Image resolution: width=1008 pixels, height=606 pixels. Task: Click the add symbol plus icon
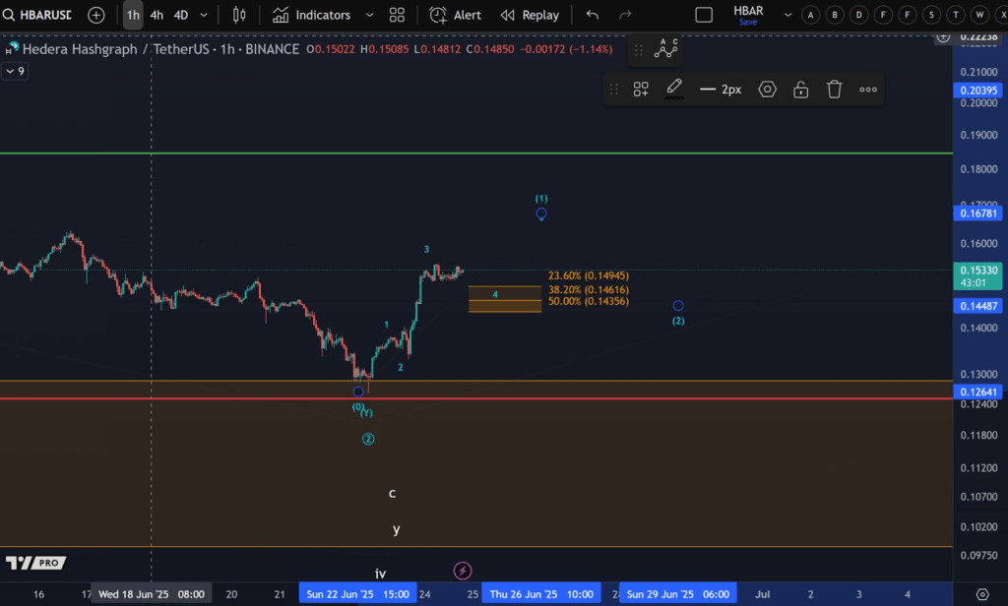tap(95, 14)
